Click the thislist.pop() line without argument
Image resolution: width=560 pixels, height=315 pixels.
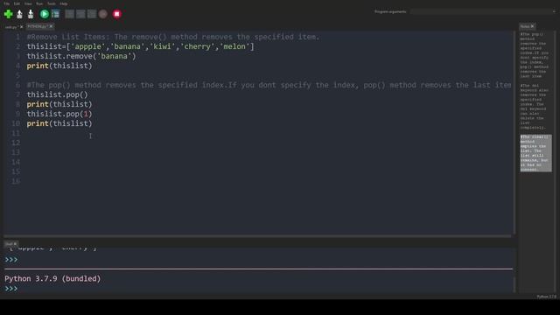pyautogui.click(x=57, y=94)
